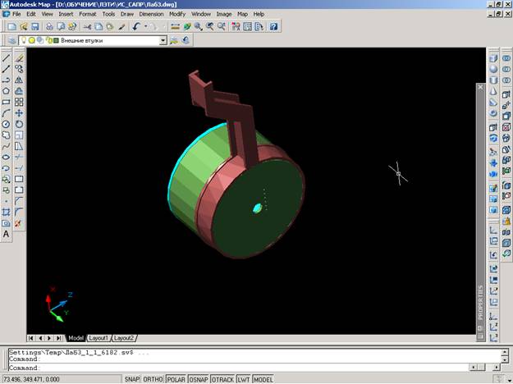
Task: Switch to the Model tab
Action: [x=76, y=338]
